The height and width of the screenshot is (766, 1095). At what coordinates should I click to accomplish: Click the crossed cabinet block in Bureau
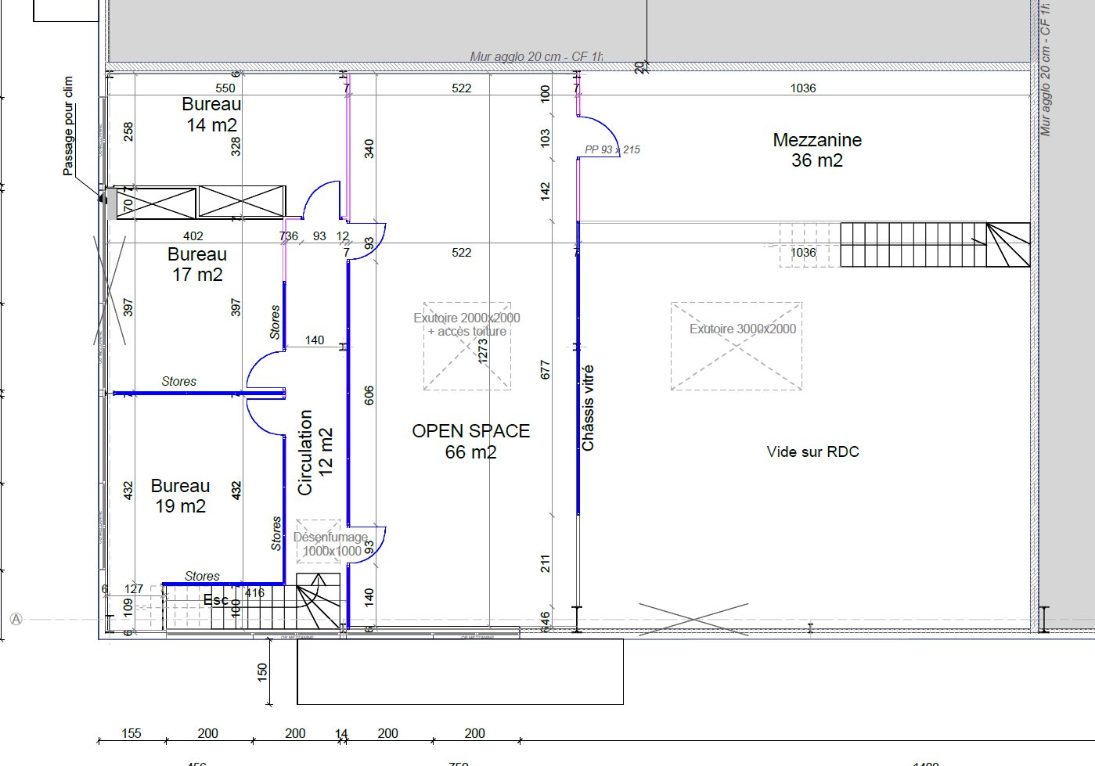(x=201, y=203)
